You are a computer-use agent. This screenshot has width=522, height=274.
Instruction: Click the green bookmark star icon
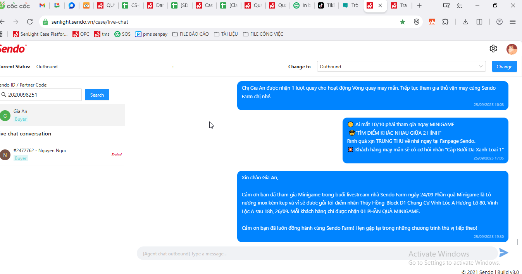(x=403, y=22)
